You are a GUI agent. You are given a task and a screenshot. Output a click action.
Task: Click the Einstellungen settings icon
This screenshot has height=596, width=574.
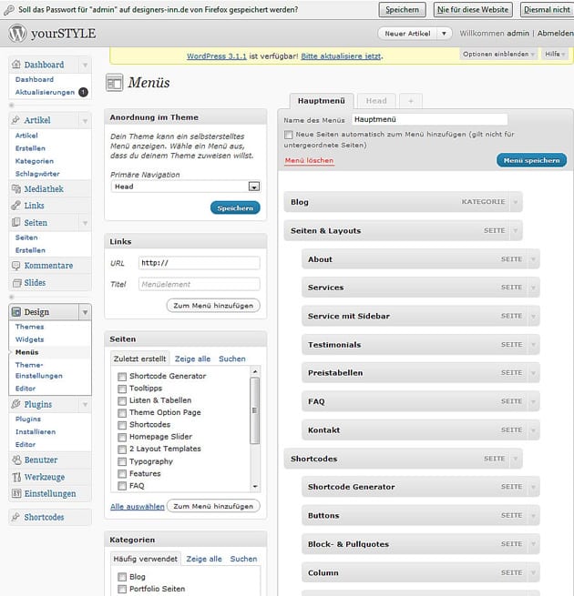(16, 494)
